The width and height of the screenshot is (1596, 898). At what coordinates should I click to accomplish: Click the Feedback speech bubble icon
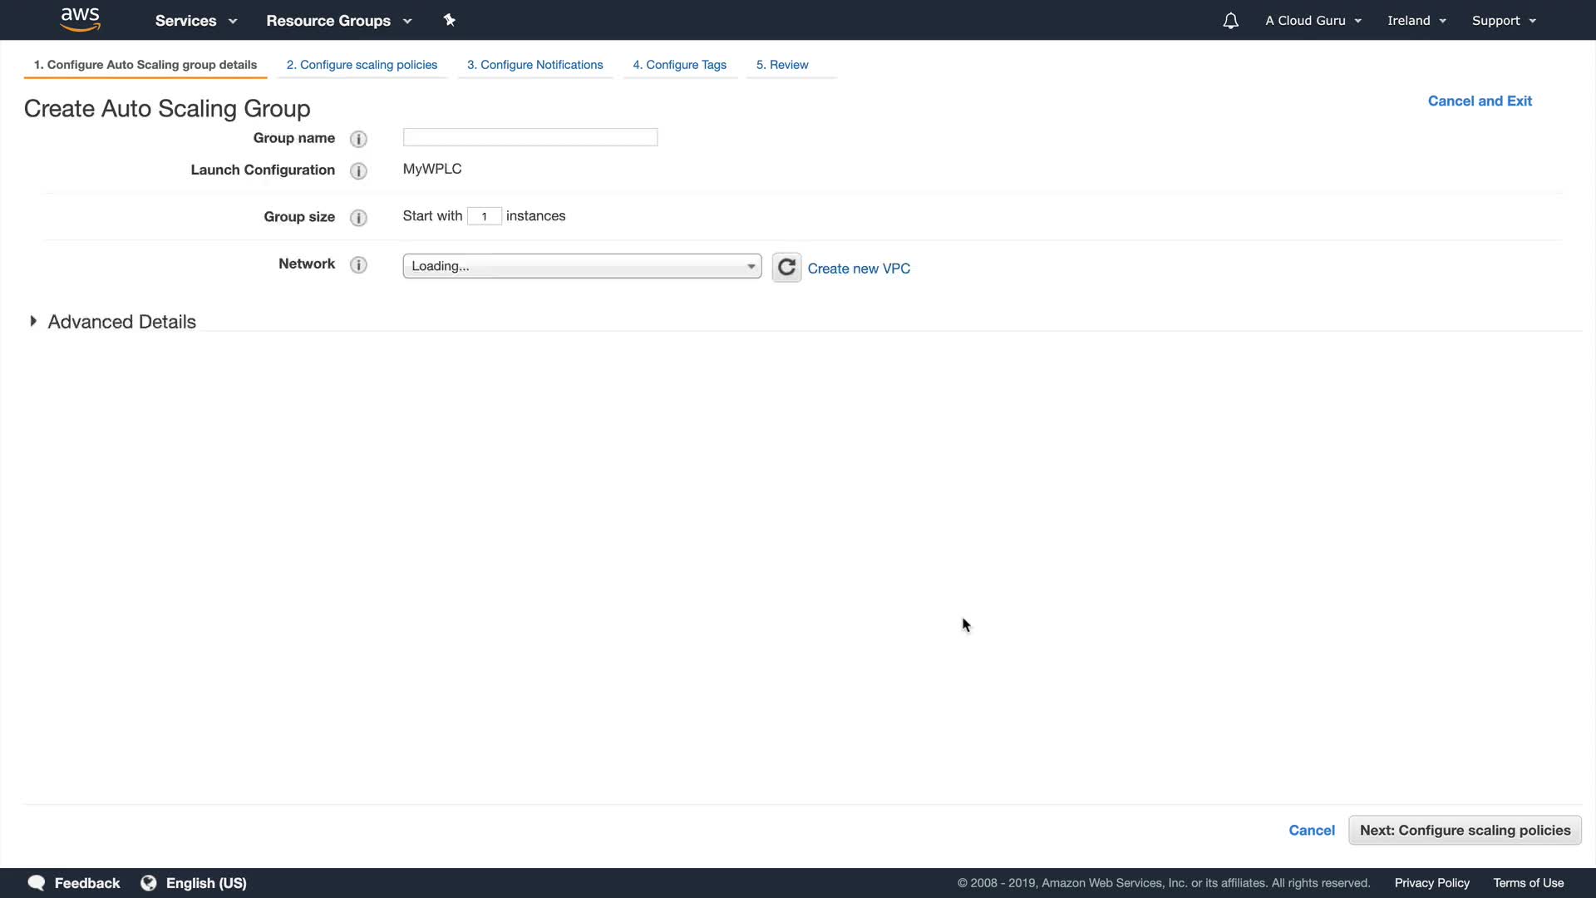pos(37,883)
